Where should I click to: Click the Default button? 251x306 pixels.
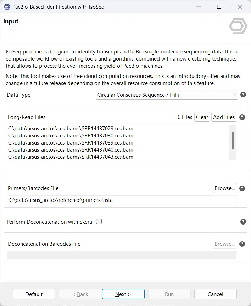tap(34, 294)
